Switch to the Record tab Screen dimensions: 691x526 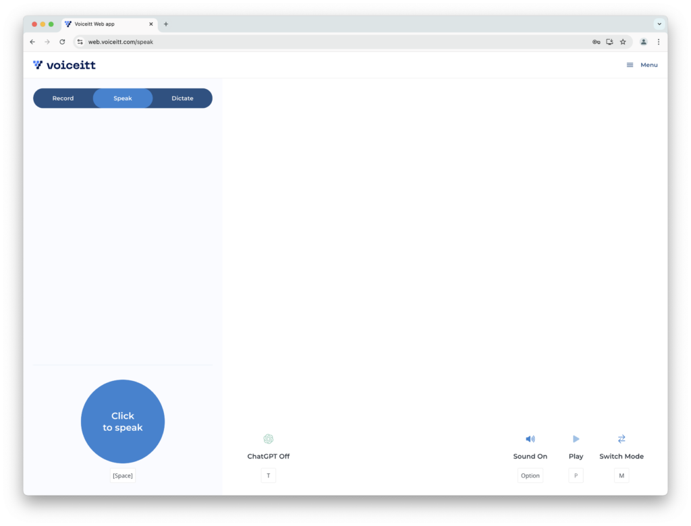coord(63,98)
